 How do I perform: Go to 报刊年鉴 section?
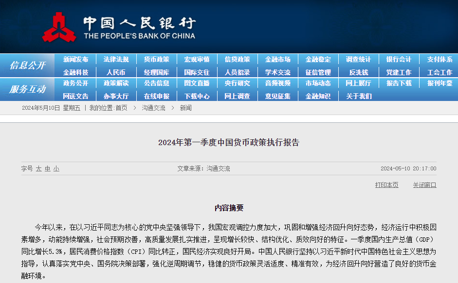click(x=440, y=83)
